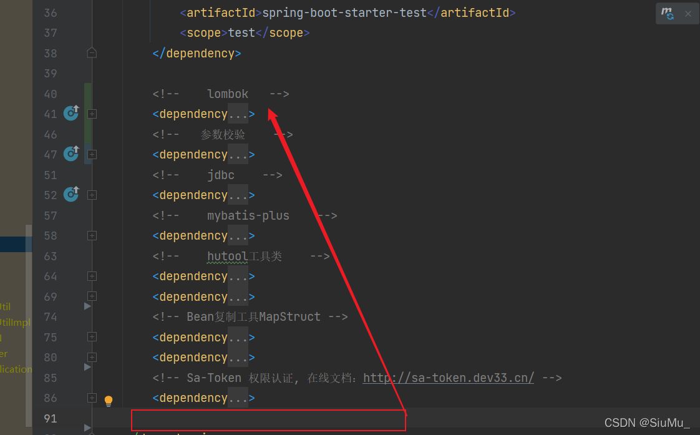The height and width of the screenshot is (435, 700).
Task: Expand the folded dependency on line 69
Action: 92,296
